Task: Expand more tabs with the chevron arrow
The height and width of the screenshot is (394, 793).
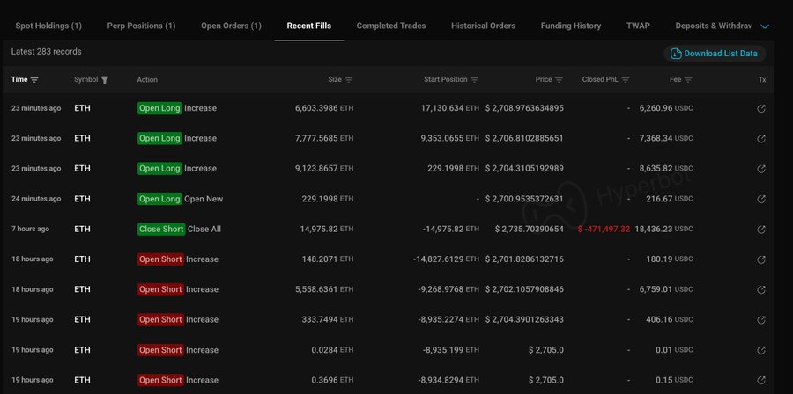Action: pos(765,26)
